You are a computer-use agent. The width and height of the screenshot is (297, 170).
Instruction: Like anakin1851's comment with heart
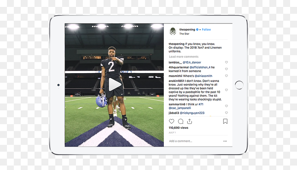coord(226,90)
